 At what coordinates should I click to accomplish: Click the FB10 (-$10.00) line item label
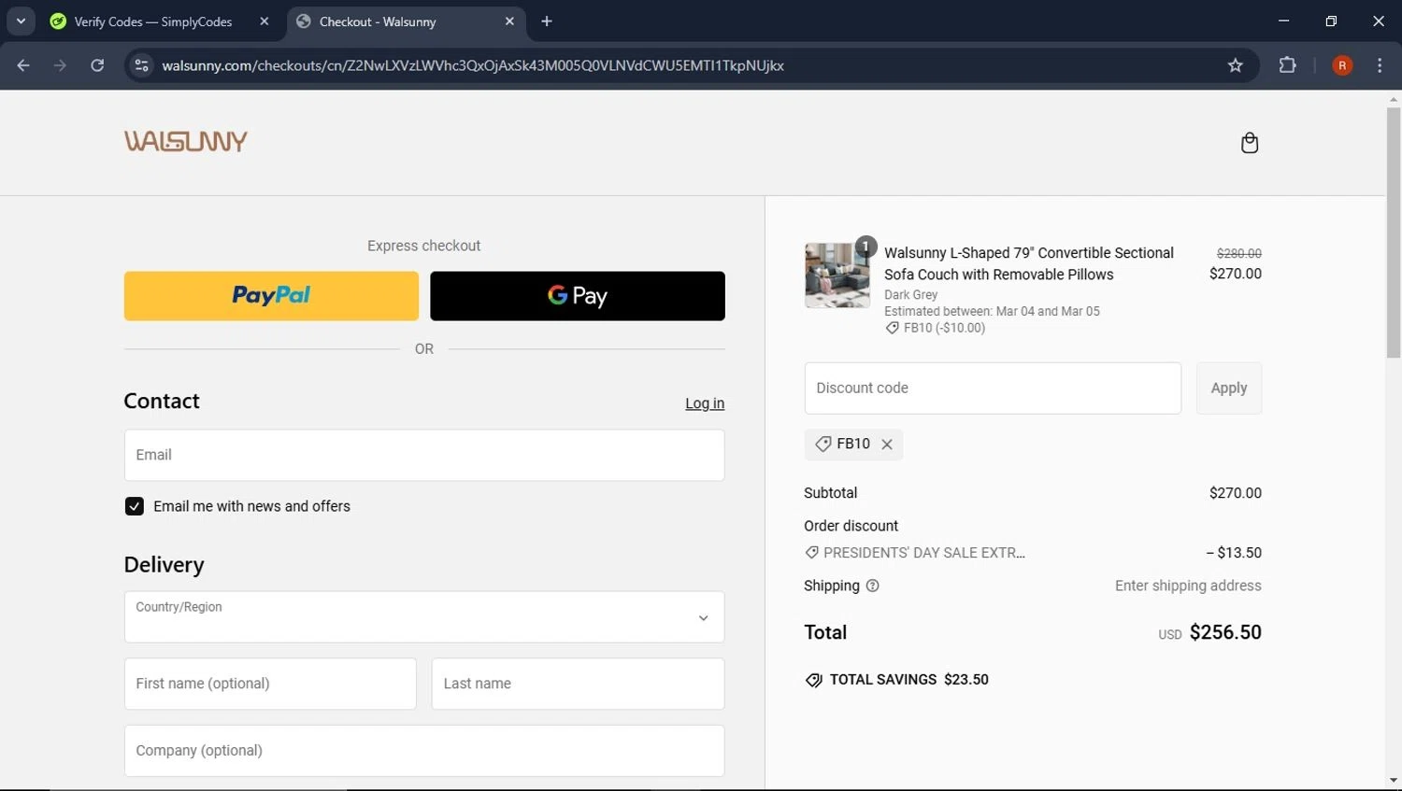click(x=944, y=328)
